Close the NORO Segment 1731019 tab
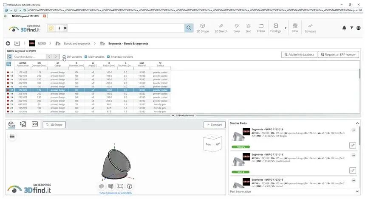365x199 pixels. pos(45,16)
